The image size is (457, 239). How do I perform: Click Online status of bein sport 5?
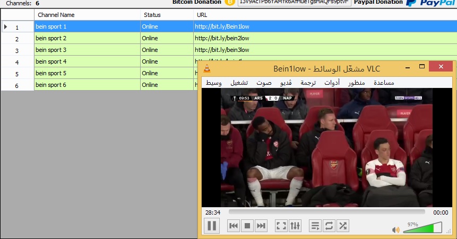[150, 73]
